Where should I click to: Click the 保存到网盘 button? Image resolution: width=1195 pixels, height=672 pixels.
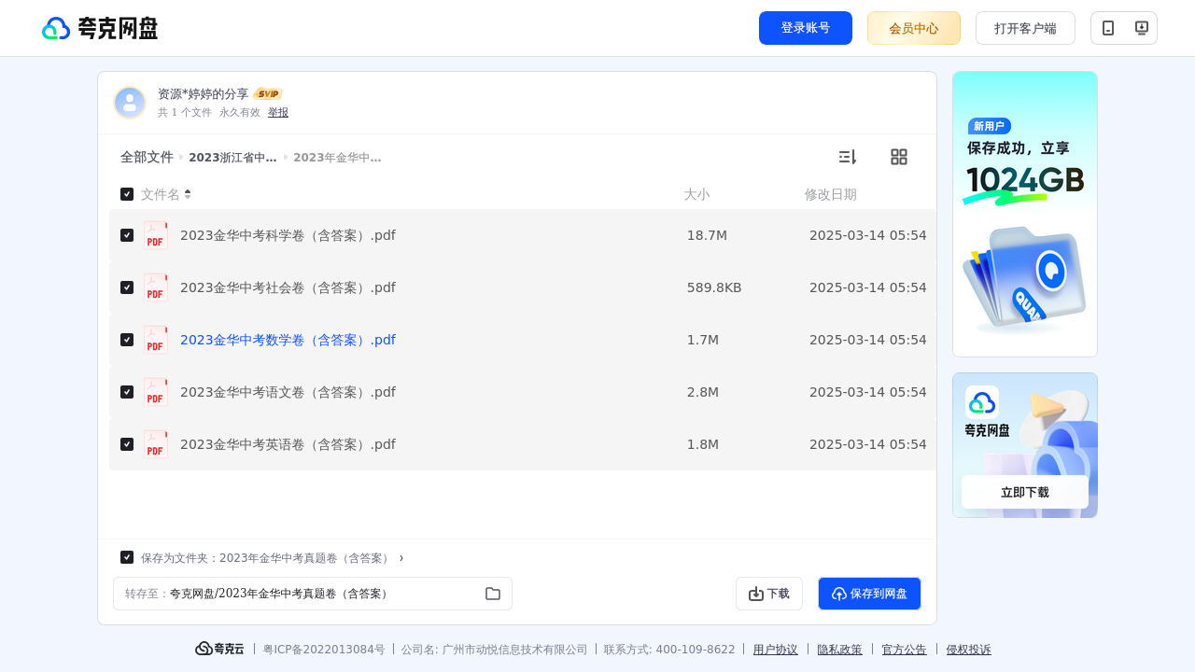tap(869, 594)
